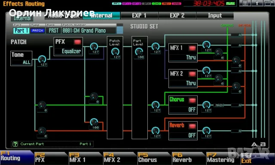
Task: Open the Reverb OFF type selector
Action: pos(183,135)
